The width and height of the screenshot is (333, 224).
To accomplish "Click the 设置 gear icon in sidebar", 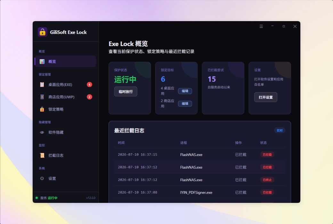I will point(42,178).
